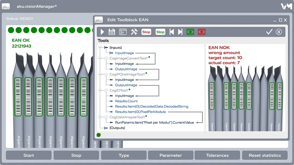The width and height of the screenshot is (294, 165).
Task: Open the wrench and screwdriver tools icon
Action: coord(134,32)
